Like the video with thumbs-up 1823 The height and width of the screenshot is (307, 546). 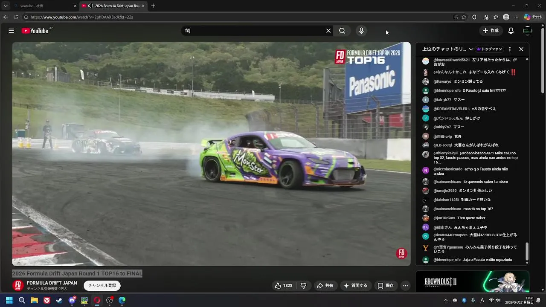click(284, 286)
